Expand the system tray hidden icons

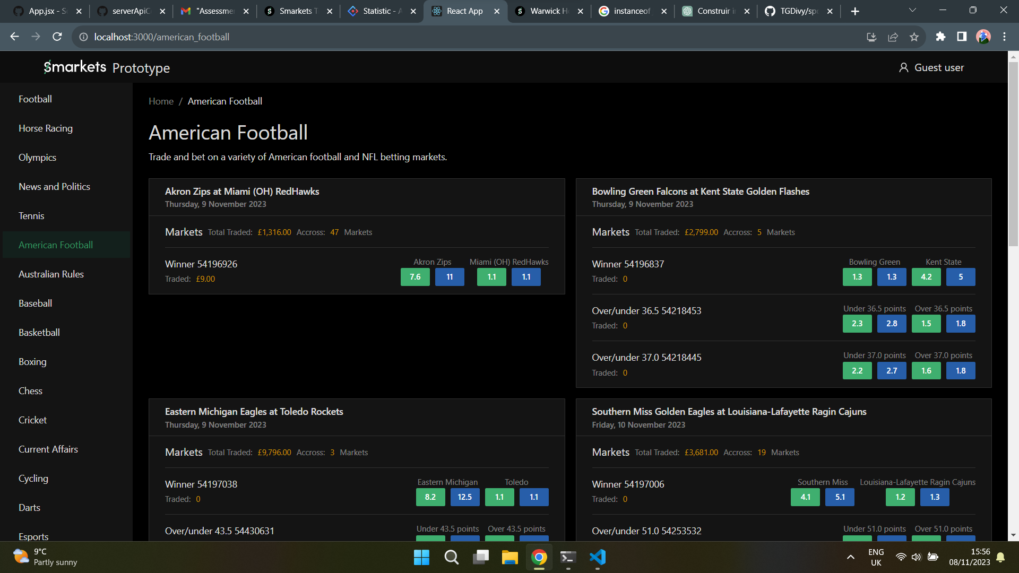point(850,557)
